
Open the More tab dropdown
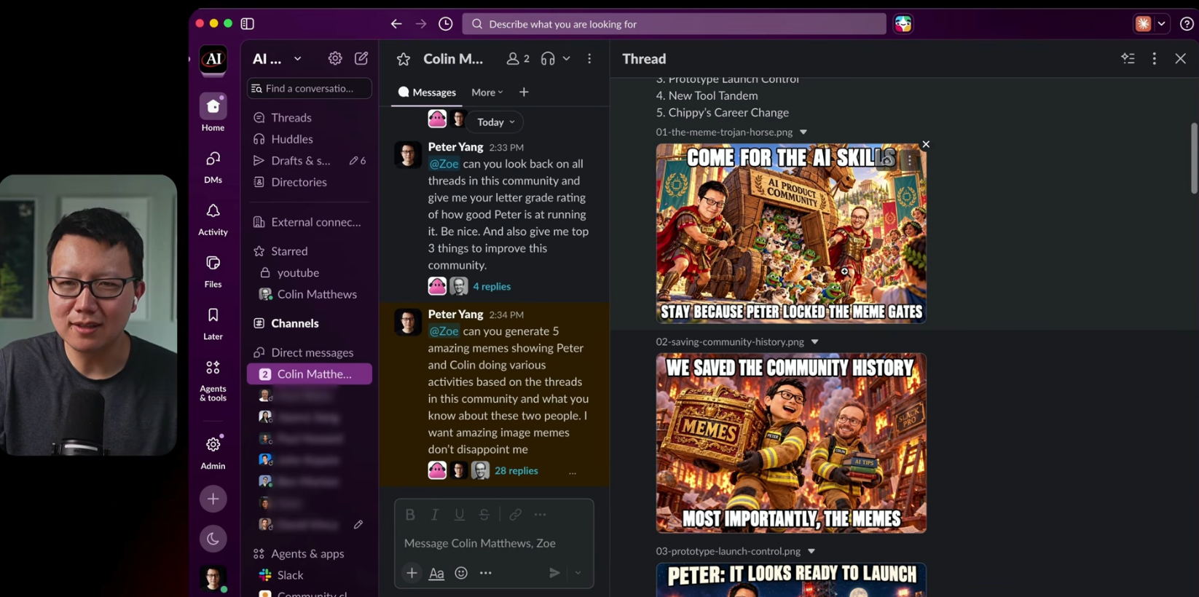click(487, 92)
